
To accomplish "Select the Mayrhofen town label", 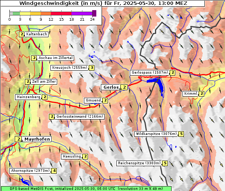I will point(37,139).
